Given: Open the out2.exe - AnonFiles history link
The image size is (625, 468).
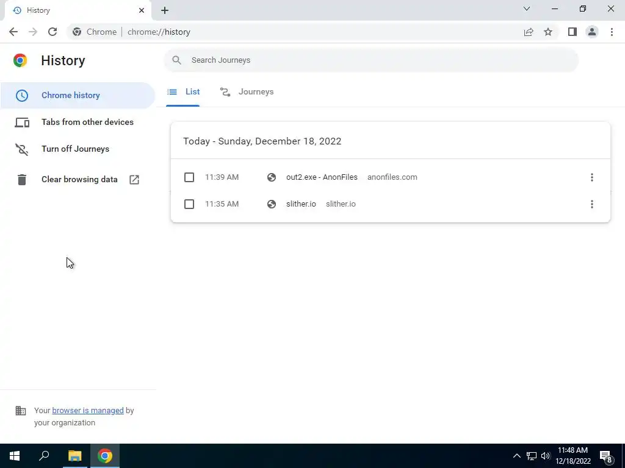Looking at the screenshot, I should coord(322,177).
